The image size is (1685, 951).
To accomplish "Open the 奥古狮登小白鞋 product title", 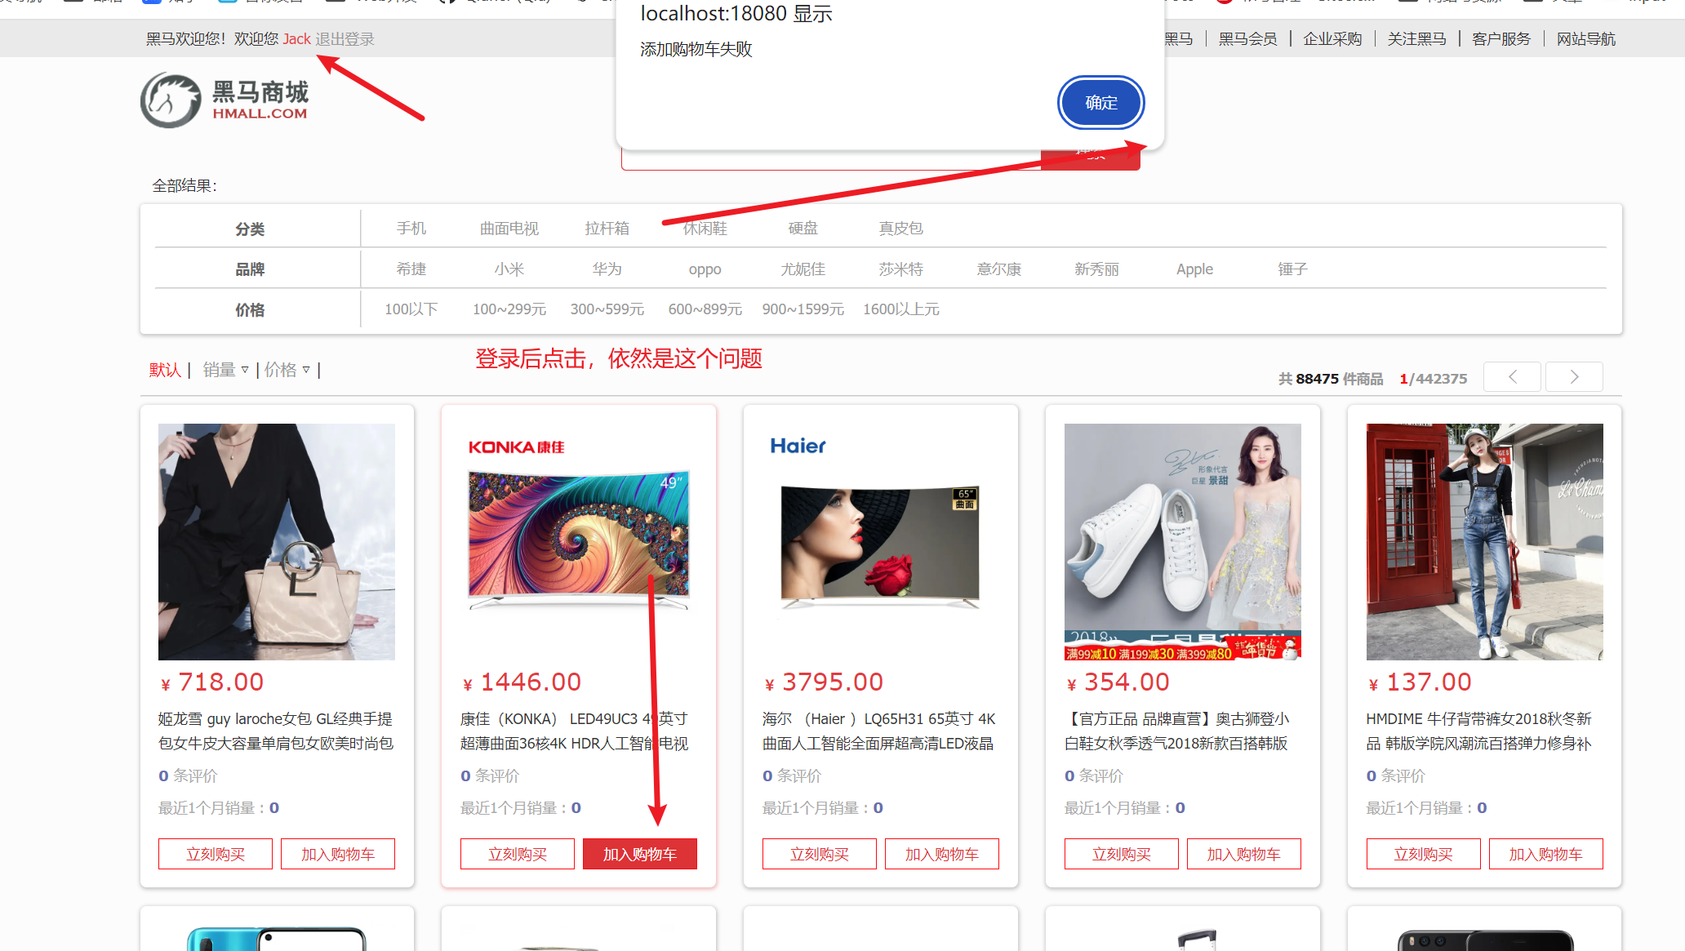I will point(1177,731).
